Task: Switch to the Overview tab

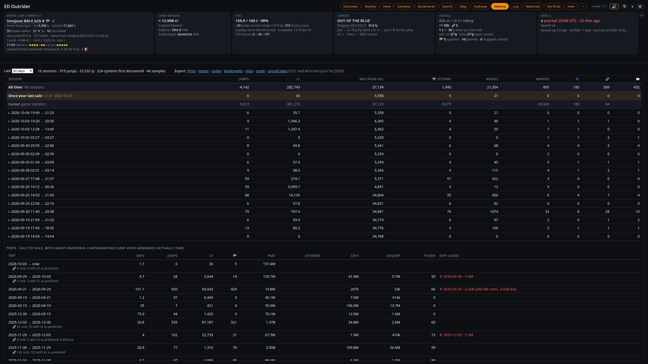Action: pyautogui.click(x=350, y=6)
